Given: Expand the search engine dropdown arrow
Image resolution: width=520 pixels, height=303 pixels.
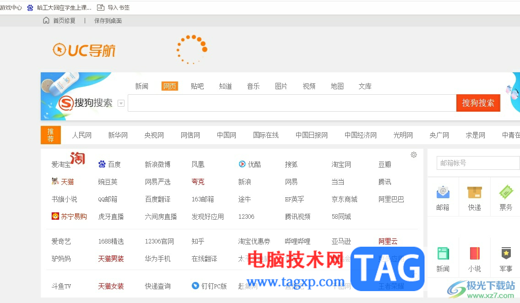Looking at the screenshot, I should click(x=121, y=103).
